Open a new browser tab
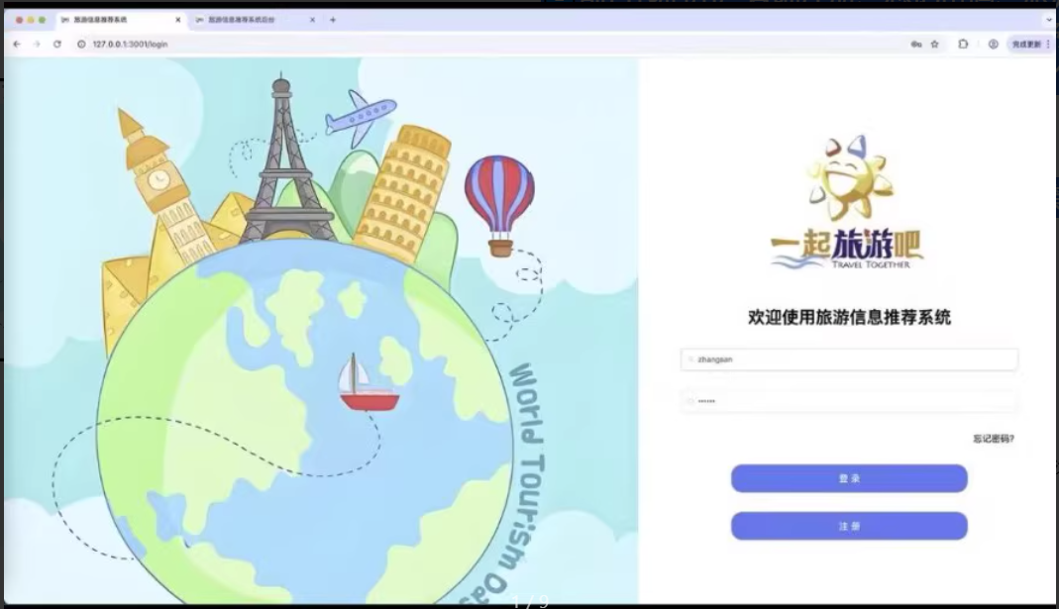 pyautogui.click(x=333, y=20)
